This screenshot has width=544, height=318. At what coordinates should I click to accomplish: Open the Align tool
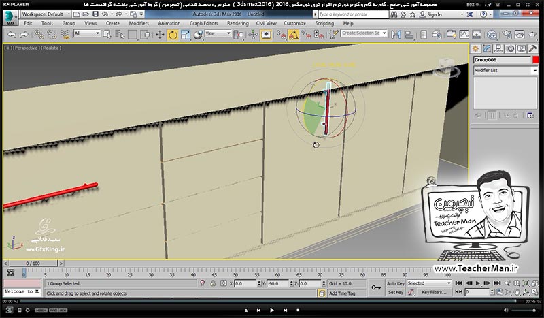pyautogui.click(x=409, y=35)
